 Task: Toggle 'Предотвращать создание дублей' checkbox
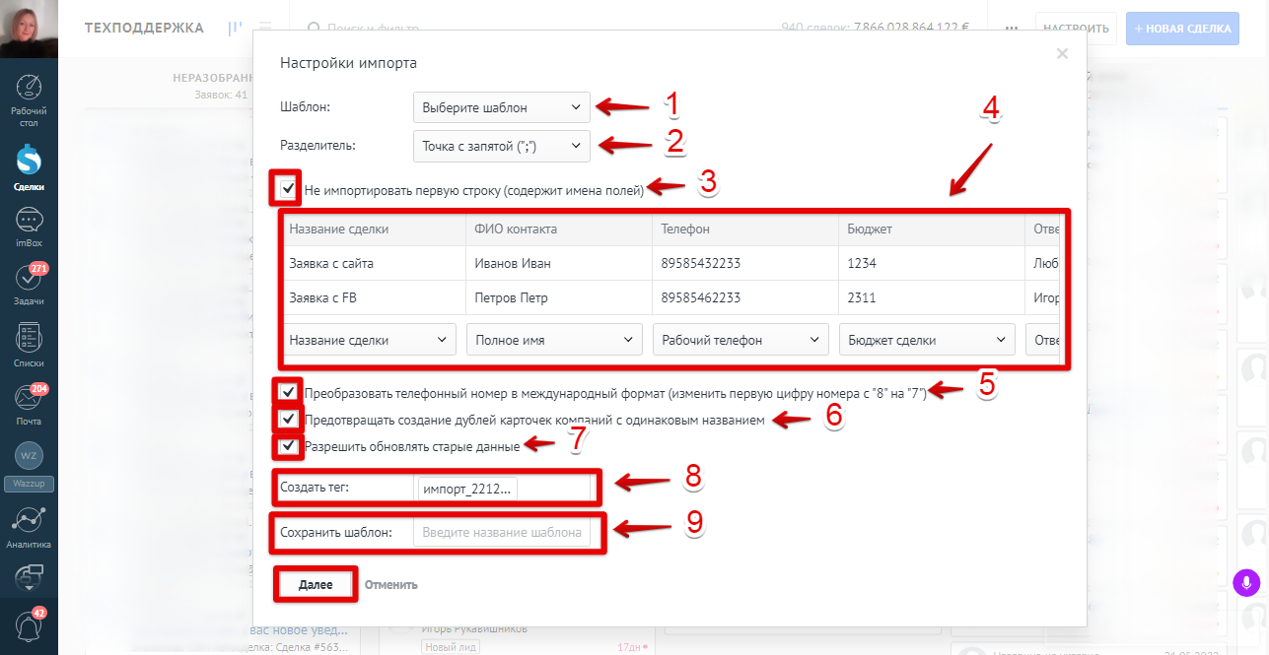click(287, 420)
